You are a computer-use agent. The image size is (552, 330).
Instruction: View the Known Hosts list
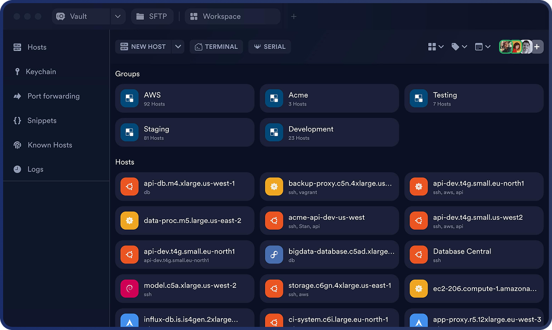coord(49,144)
